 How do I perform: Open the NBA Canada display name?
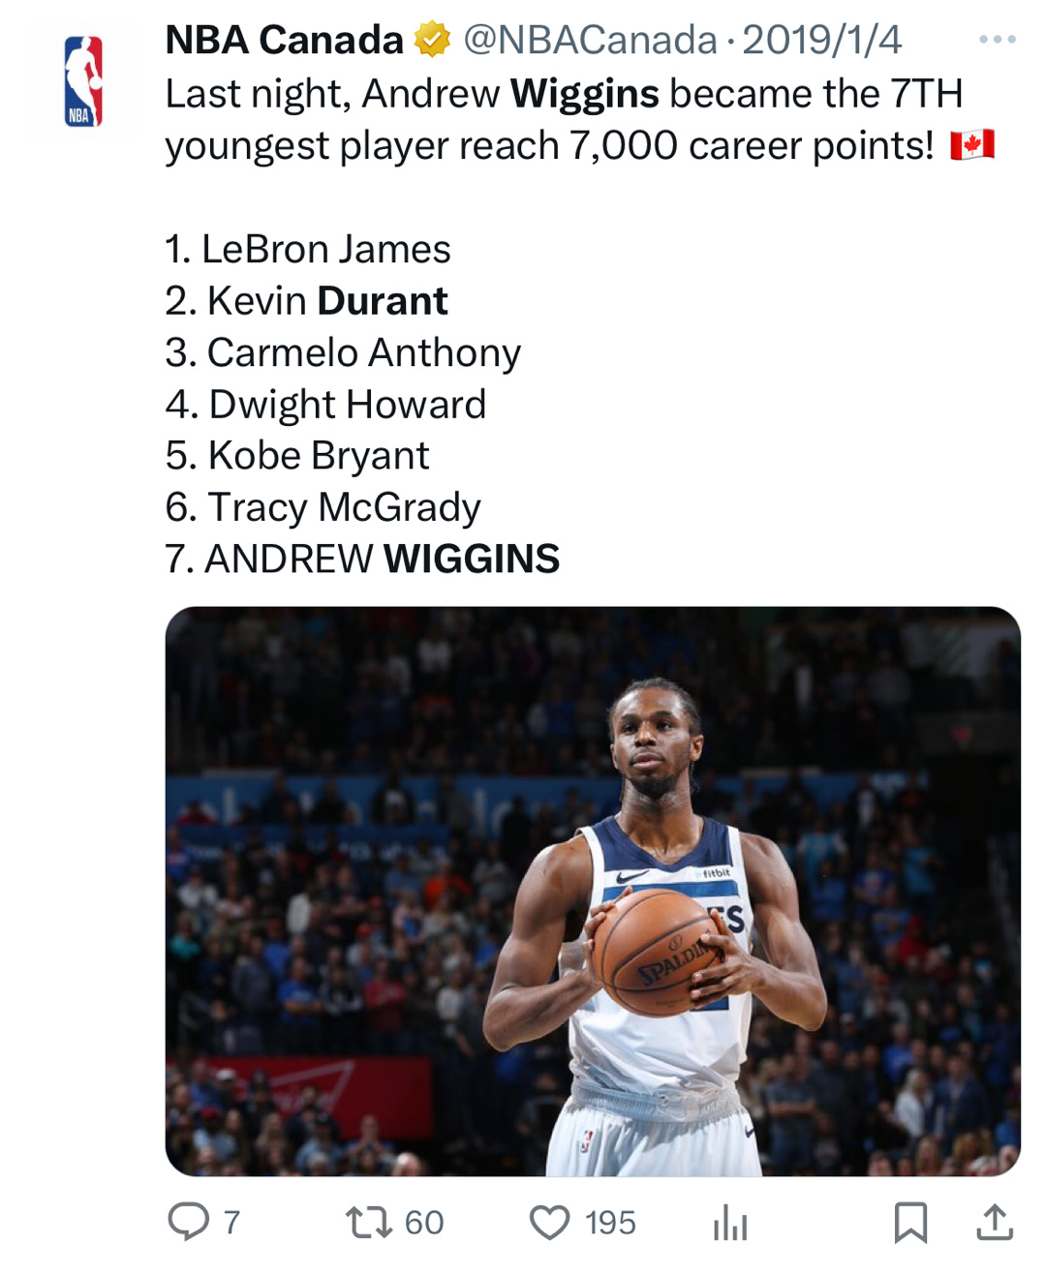pyautogui.click(x=284, y=40)
